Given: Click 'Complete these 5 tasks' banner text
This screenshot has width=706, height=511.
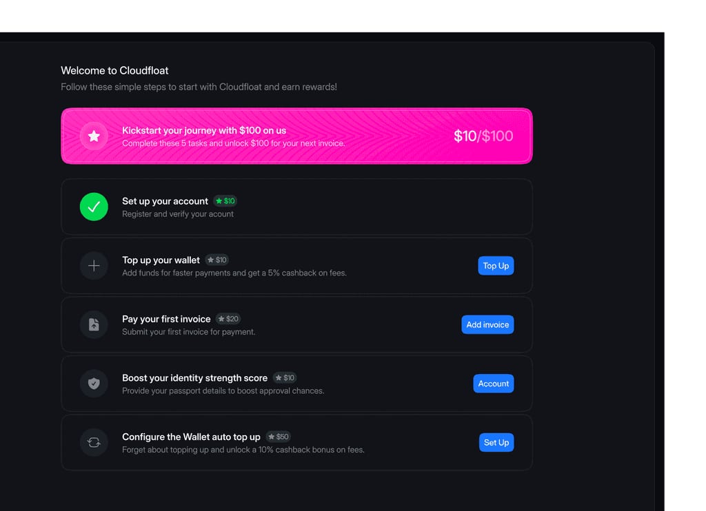Looking at the screenshot, I should coord(233,143).
